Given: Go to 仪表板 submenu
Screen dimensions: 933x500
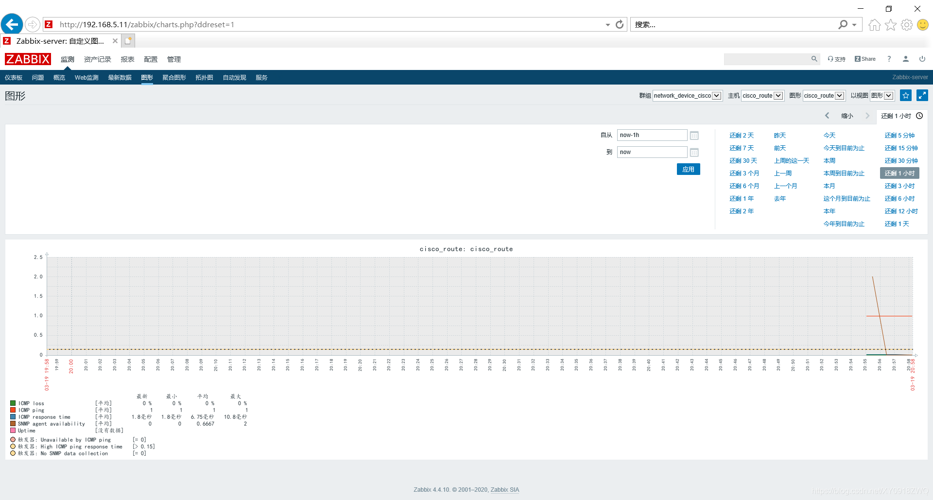Looking at the screenshot, I should coord(14,78).
